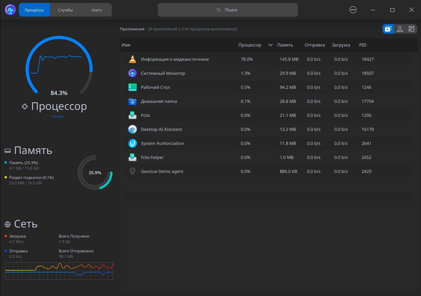Click the Fcitx keyboard icon
421x296 pixels.
[x=133, y=115]
